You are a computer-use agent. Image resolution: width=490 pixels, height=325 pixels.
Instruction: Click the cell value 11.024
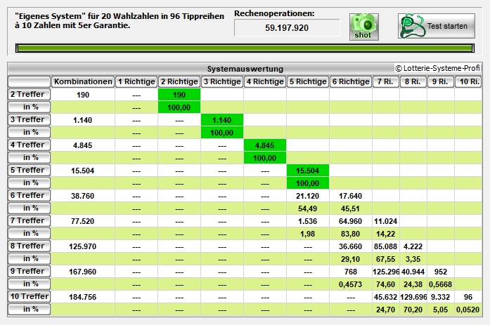tap(386, 221)
